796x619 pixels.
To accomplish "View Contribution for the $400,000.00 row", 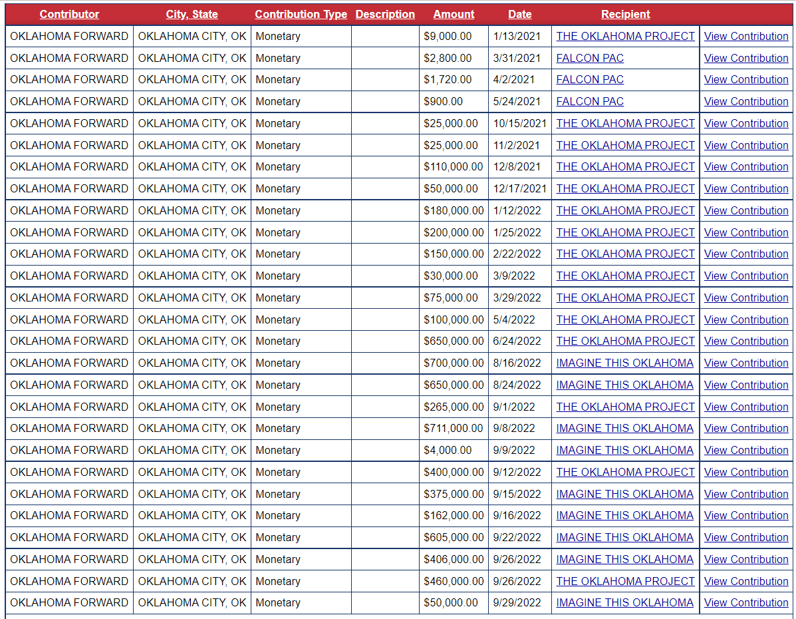I will [x=746, y=472].
